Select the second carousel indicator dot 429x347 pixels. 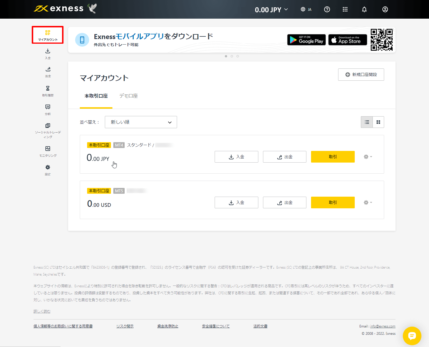(232, 56)
